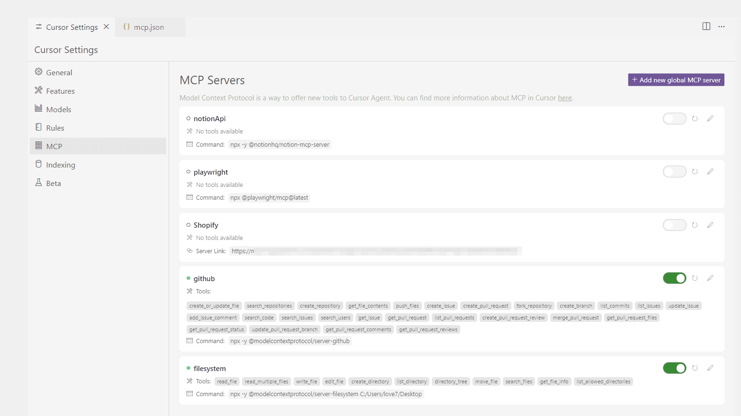Viewport: 741px width, 416px height.
Task: Click the server-filesystem command text
Action: click(x=326, y=394)
